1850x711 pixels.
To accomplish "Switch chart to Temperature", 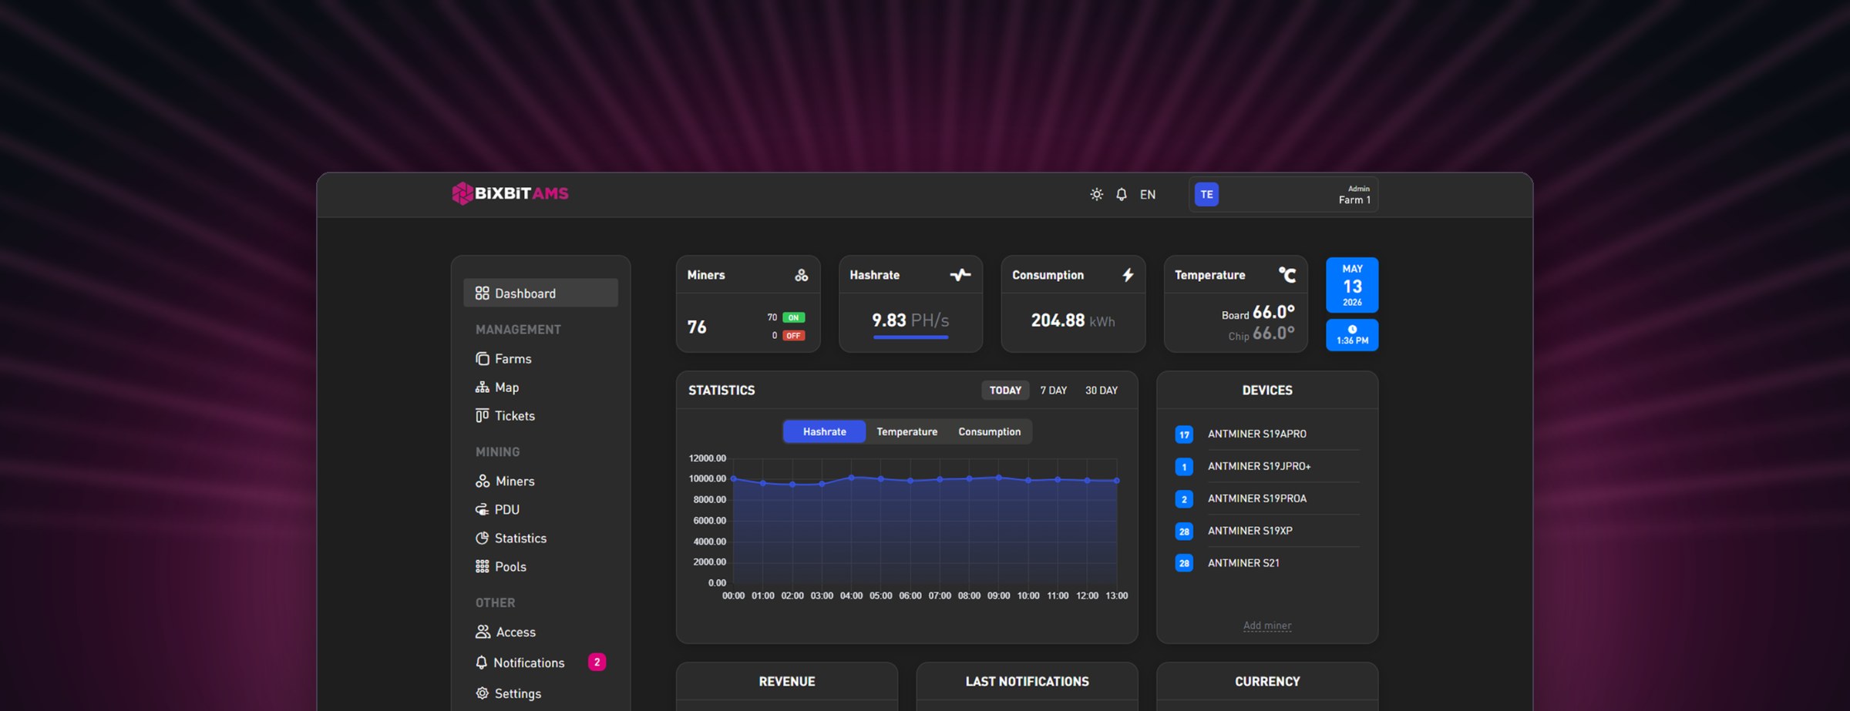I will (x=906, y=431).
